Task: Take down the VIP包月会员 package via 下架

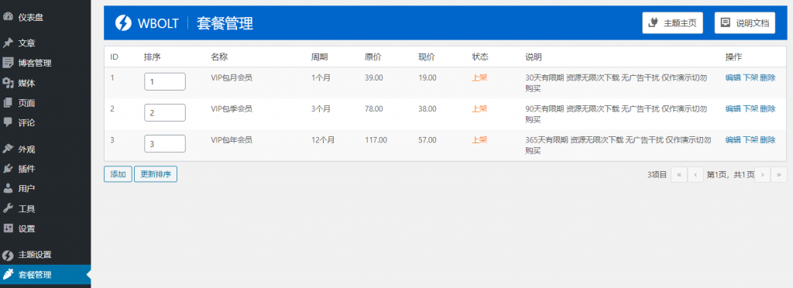Action: pos(750,78)
